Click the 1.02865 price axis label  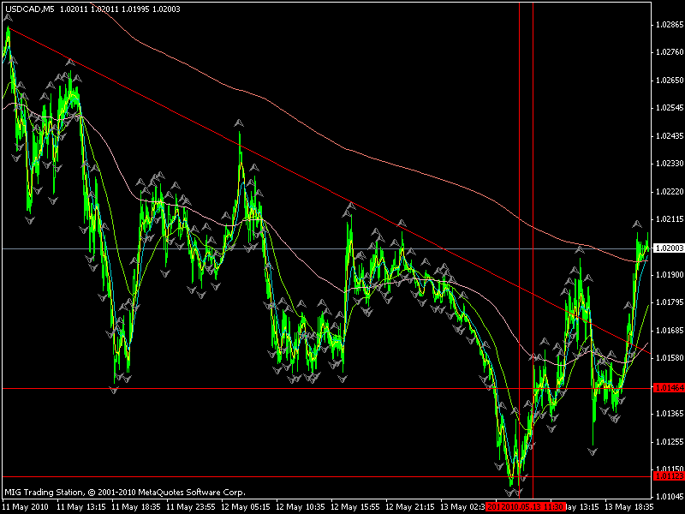pyautogui.click(x=667, y=25)
